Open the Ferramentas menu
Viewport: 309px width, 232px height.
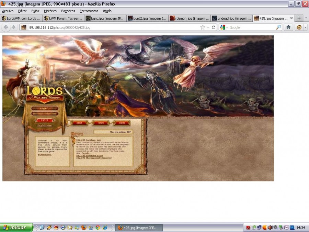pyautogui.click(x=89, y=11)
